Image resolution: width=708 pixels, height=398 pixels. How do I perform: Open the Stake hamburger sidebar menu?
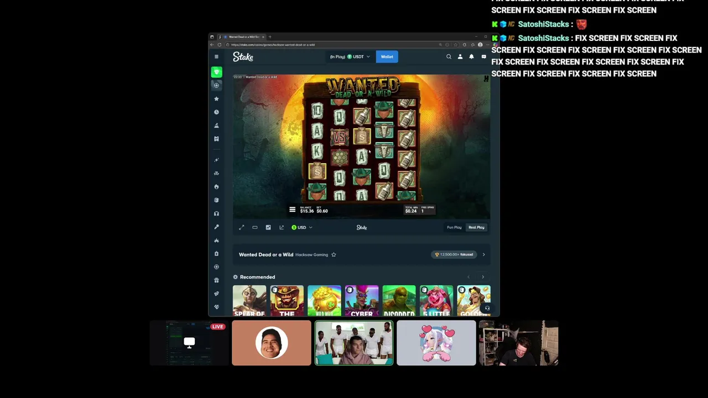click(216, 56)
